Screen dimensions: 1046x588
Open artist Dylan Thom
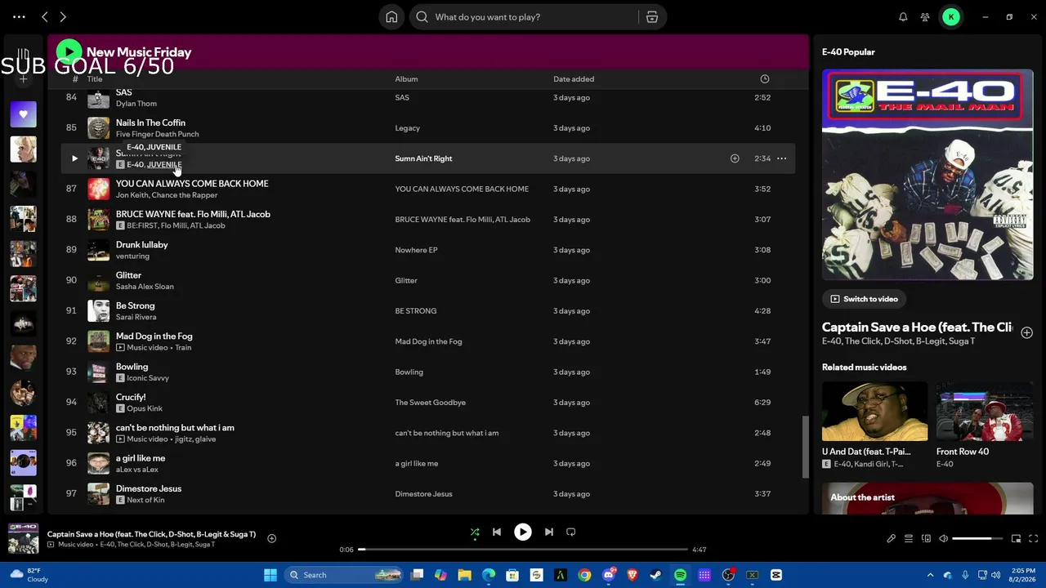[x=136, y=104]
